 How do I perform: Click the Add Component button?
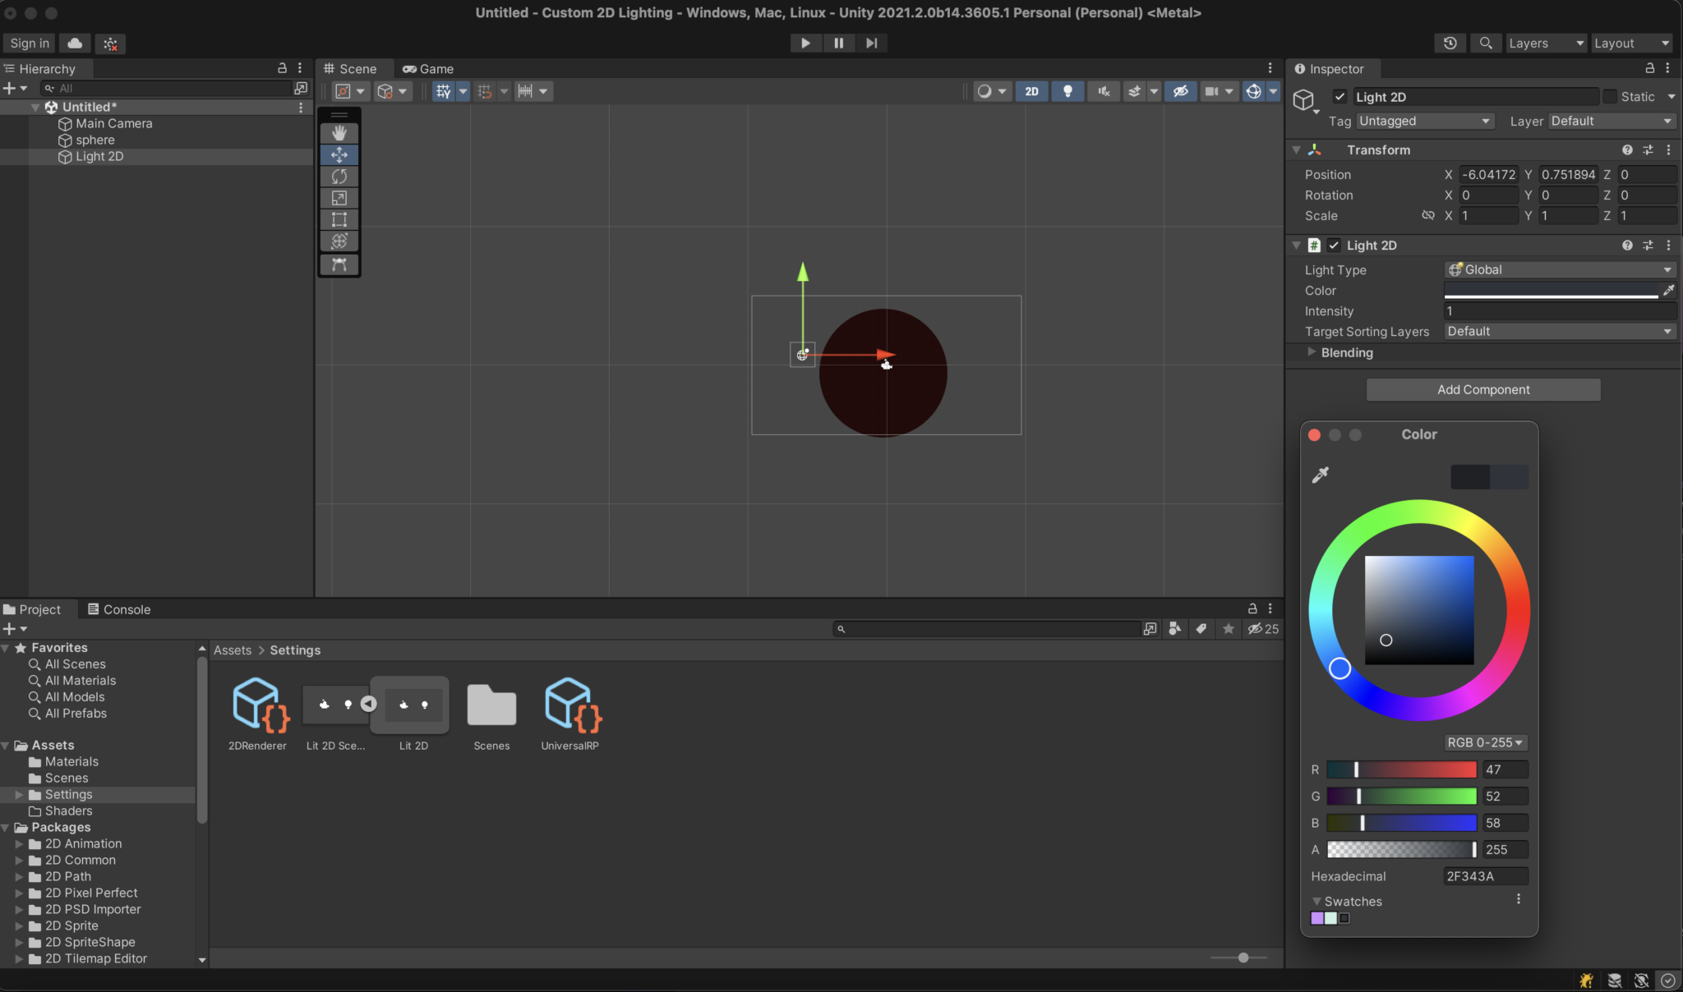pos(1482,389)
